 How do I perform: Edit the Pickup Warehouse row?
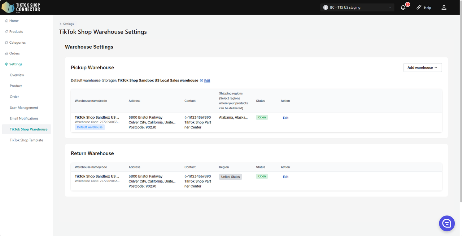[286, 118]
